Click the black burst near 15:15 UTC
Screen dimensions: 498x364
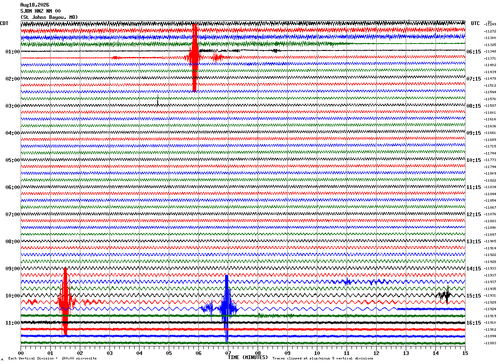coord(444,295)
